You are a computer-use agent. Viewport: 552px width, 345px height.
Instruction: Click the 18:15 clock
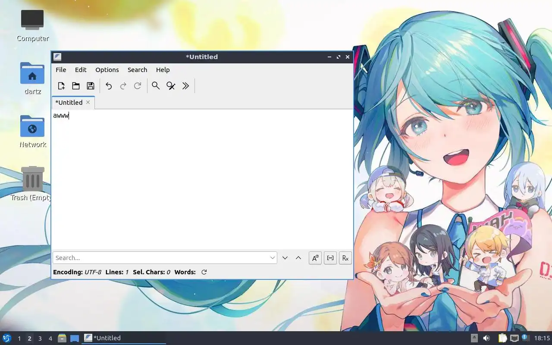(x=542, y=338)
